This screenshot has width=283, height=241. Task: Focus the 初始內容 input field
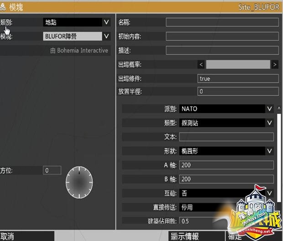pyautogui.click(x=222, y=36)
